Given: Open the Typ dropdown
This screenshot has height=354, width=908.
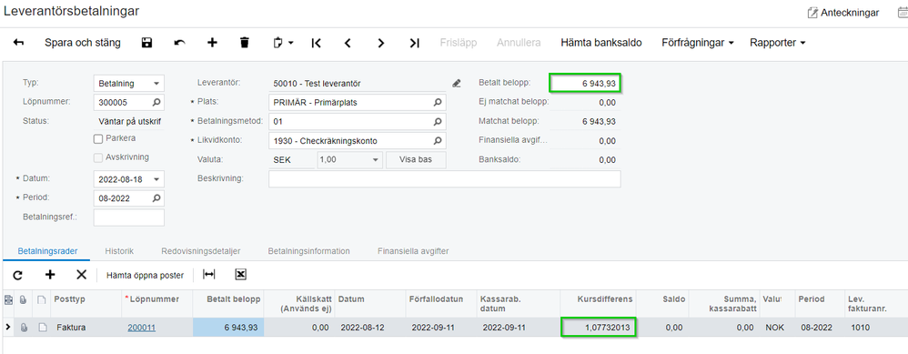Looking at the screenshot, I should 156,84.
